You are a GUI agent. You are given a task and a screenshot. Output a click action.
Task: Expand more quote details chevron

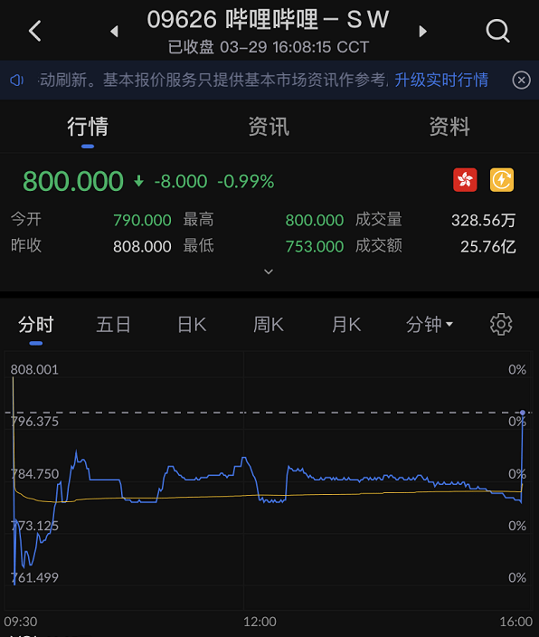coord(269,271)
